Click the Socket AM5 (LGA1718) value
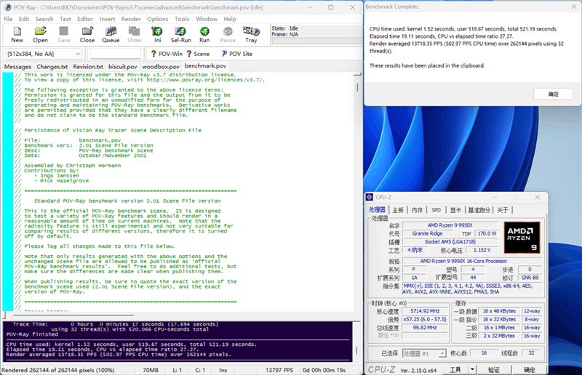 coord(450,242)
